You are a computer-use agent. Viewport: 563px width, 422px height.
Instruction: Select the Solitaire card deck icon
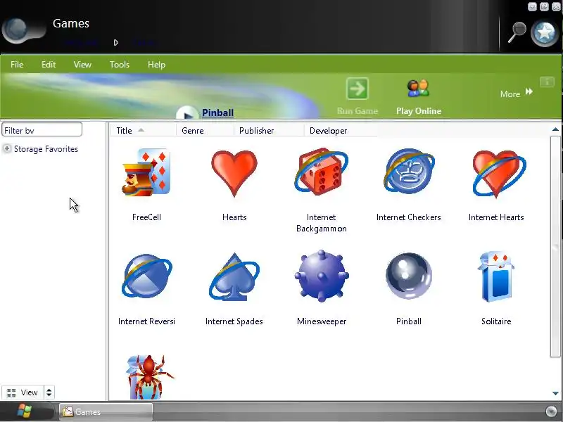coord(496,276)
